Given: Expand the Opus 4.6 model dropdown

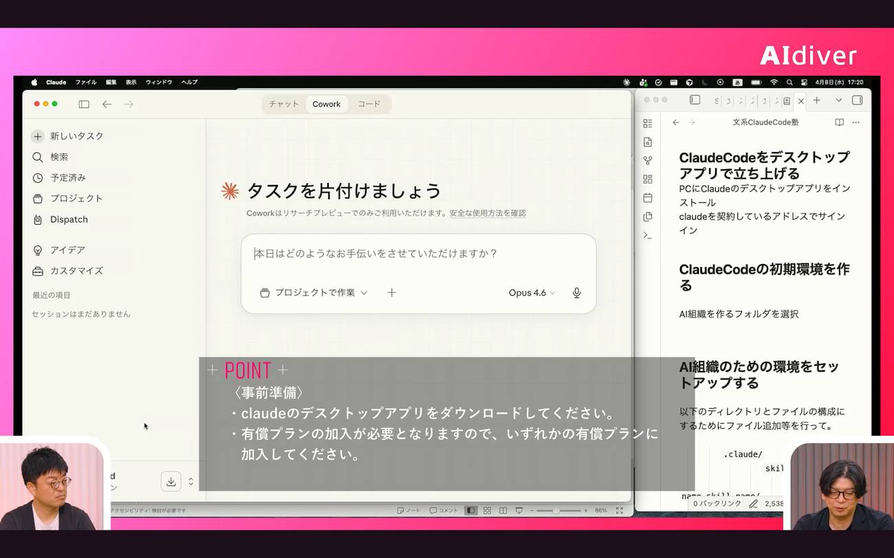Looking at the screenshot, I should [x=532, y=293].
